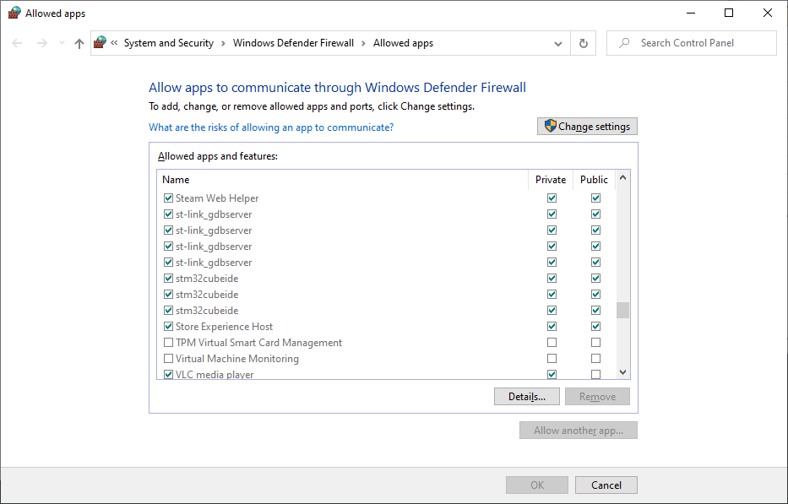Click the firewall icon in address bar

tap(100, 43)
